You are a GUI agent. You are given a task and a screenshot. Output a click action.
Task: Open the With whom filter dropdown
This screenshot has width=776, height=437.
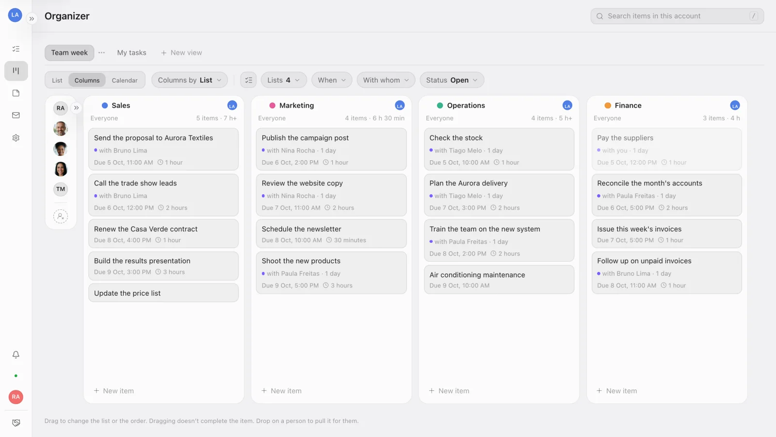[386, 80]
